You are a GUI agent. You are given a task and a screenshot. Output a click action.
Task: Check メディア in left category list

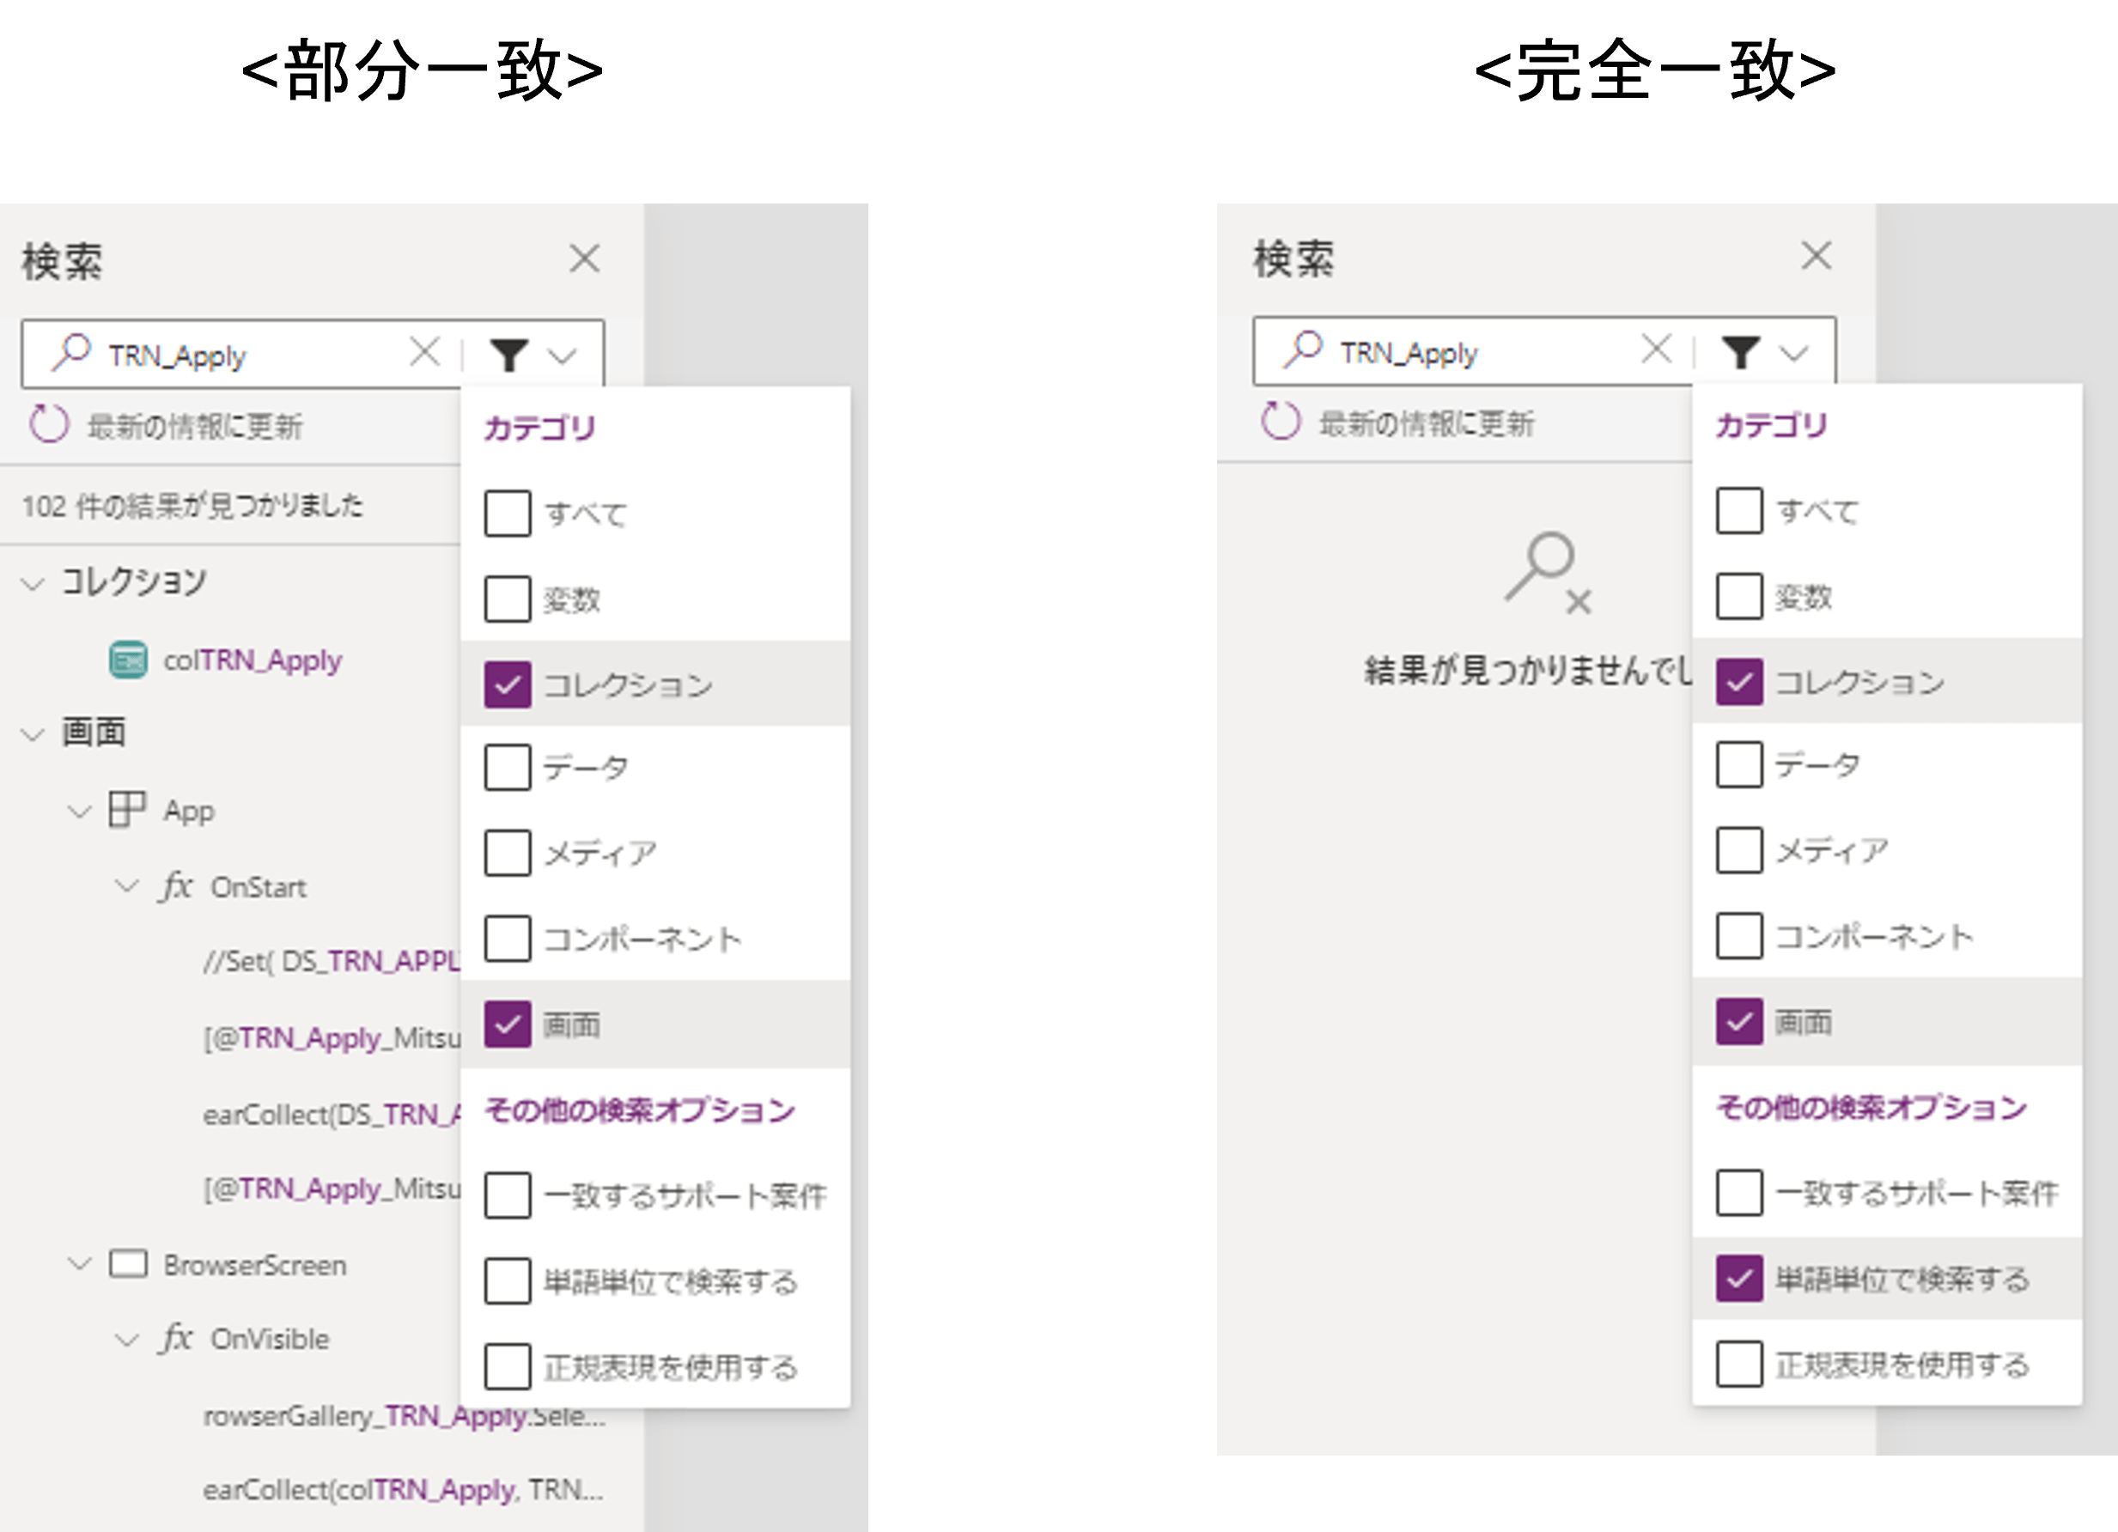tap(508, 854)
